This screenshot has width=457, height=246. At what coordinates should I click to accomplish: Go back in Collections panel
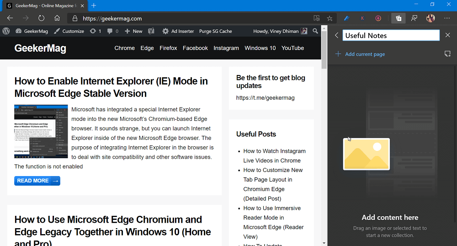tap(337, 35)
